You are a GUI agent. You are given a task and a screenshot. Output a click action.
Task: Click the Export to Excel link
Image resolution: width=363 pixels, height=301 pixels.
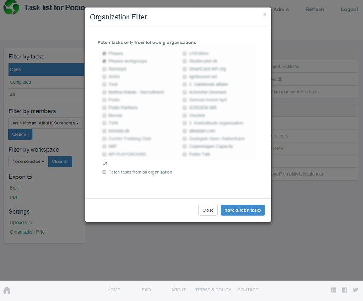(x=15, y=188)
